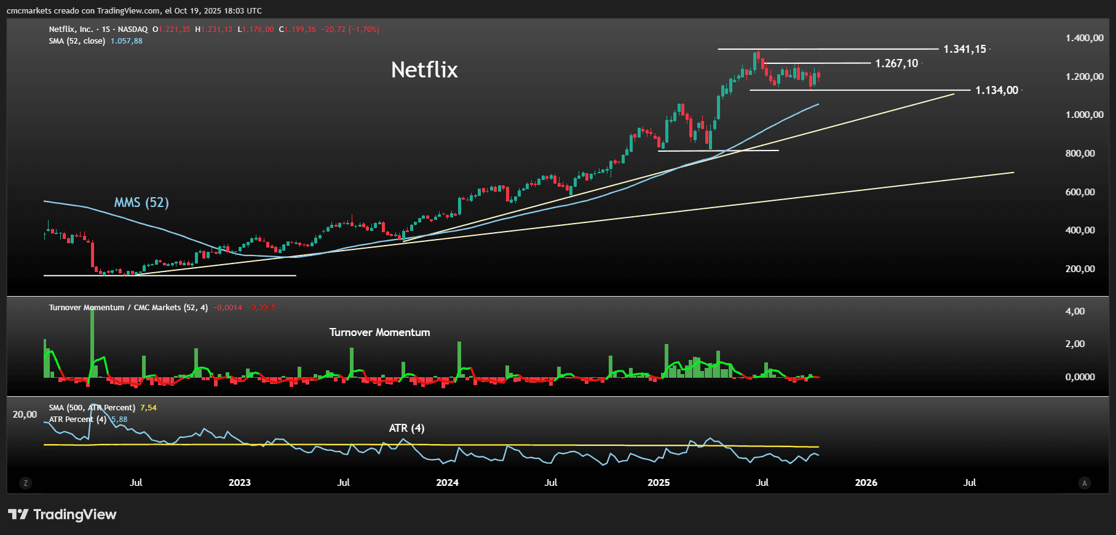Click the 1.267,10 price level label

(x=896, y=63)
